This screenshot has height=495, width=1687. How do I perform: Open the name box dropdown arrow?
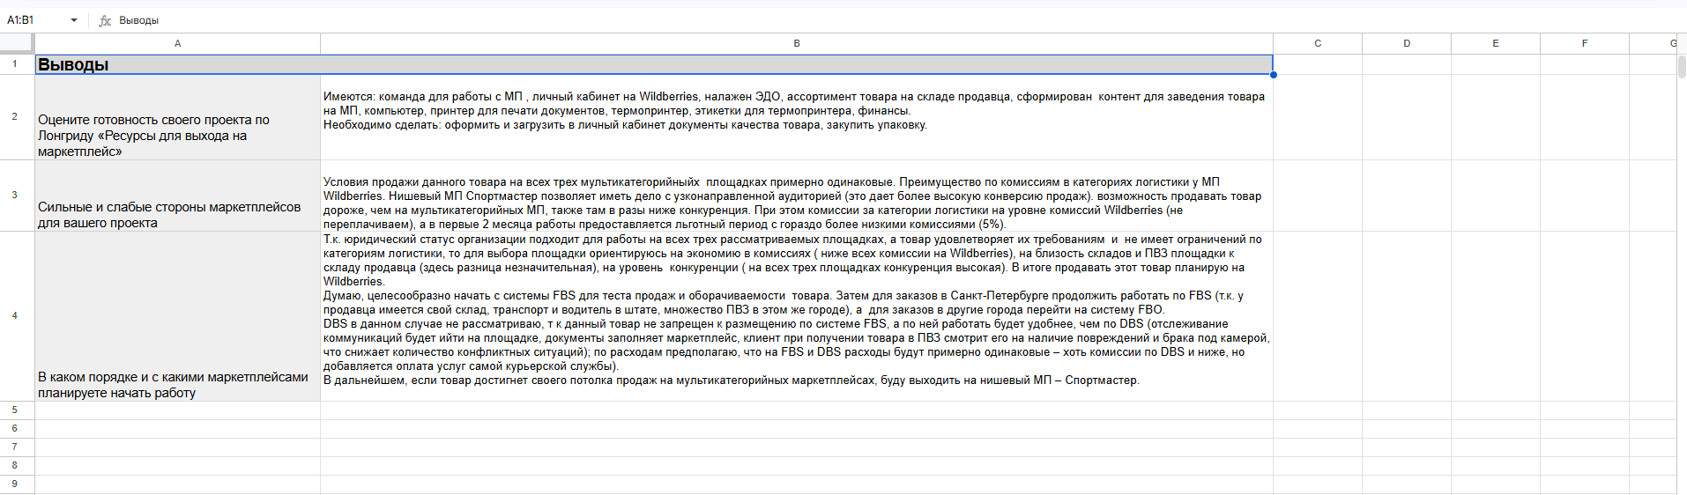(74, 20)
